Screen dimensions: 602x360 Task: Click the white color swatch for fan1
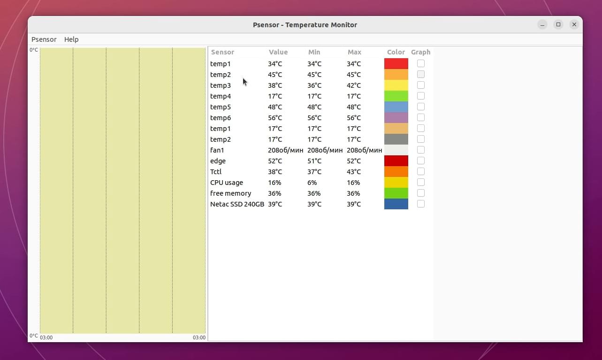click(396, 150)
